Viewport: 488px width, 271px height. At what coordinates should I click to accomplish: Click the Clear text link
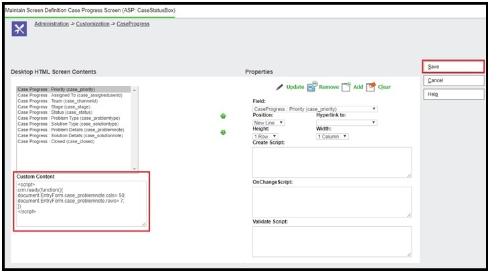(x=384, y=87)
